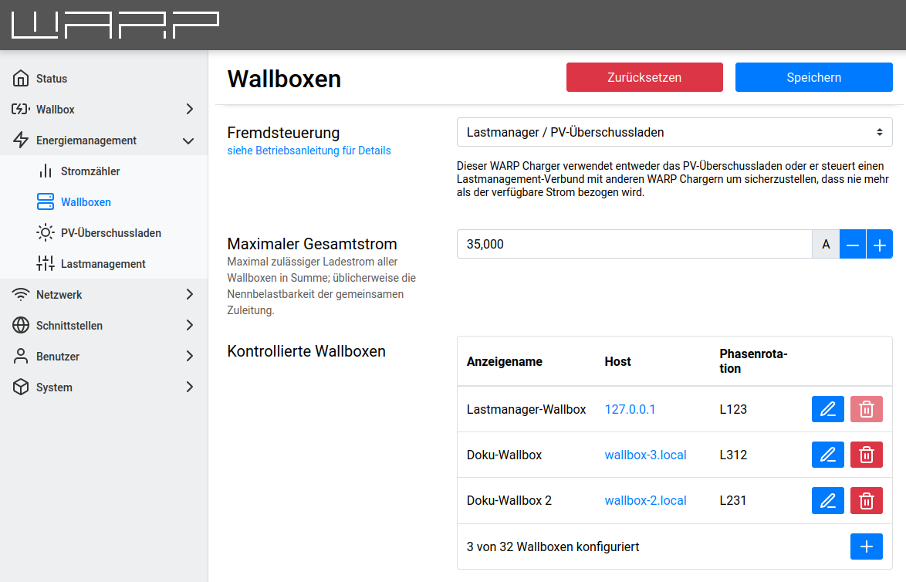Open the Fremdsteuerung dropdown
Screen dimensions: 906x582
tap(674, 132)
